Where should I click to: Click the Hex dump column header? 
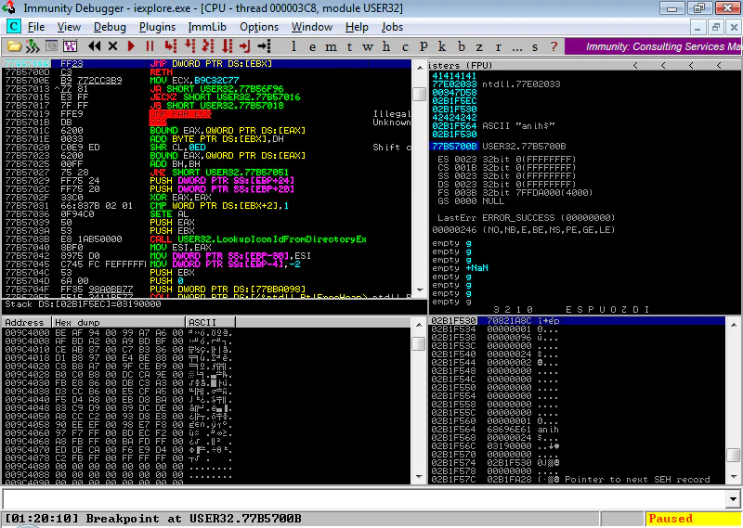[x=119, y=323]
